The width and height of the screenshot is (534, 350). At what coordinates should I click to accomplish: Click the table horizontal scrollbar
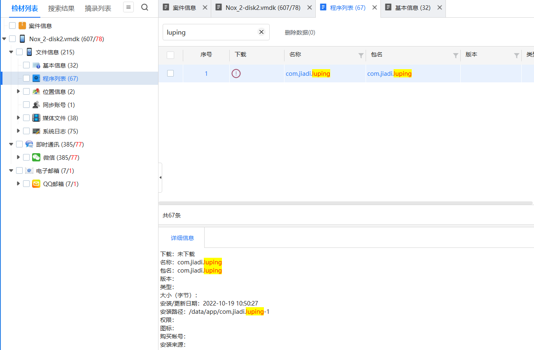tap(345, 203)
